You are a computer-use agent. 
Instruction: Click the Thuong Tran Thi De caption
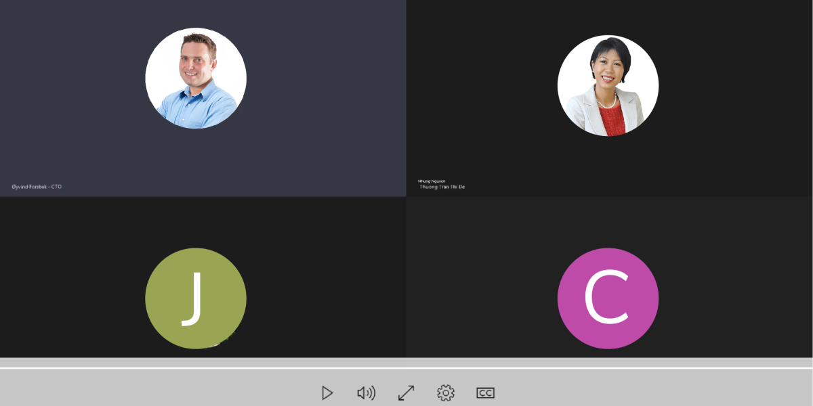click(x=442, y=187)
